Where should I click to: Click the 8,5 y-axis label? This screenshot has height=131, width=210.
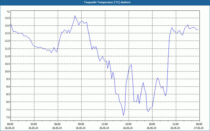tap(8, 94)
